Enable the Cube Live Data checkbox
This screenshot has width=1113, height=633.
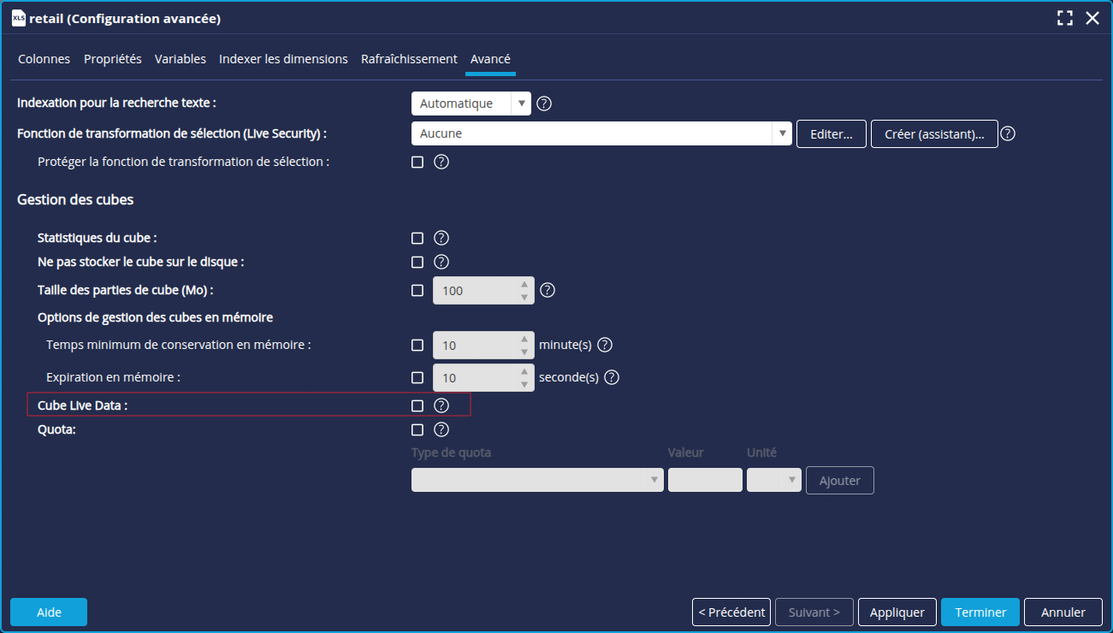[x=417, y=405]
